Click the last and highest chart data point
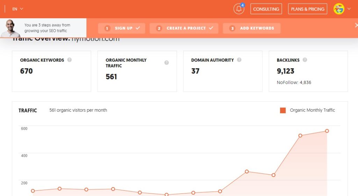 click(327, 131)
